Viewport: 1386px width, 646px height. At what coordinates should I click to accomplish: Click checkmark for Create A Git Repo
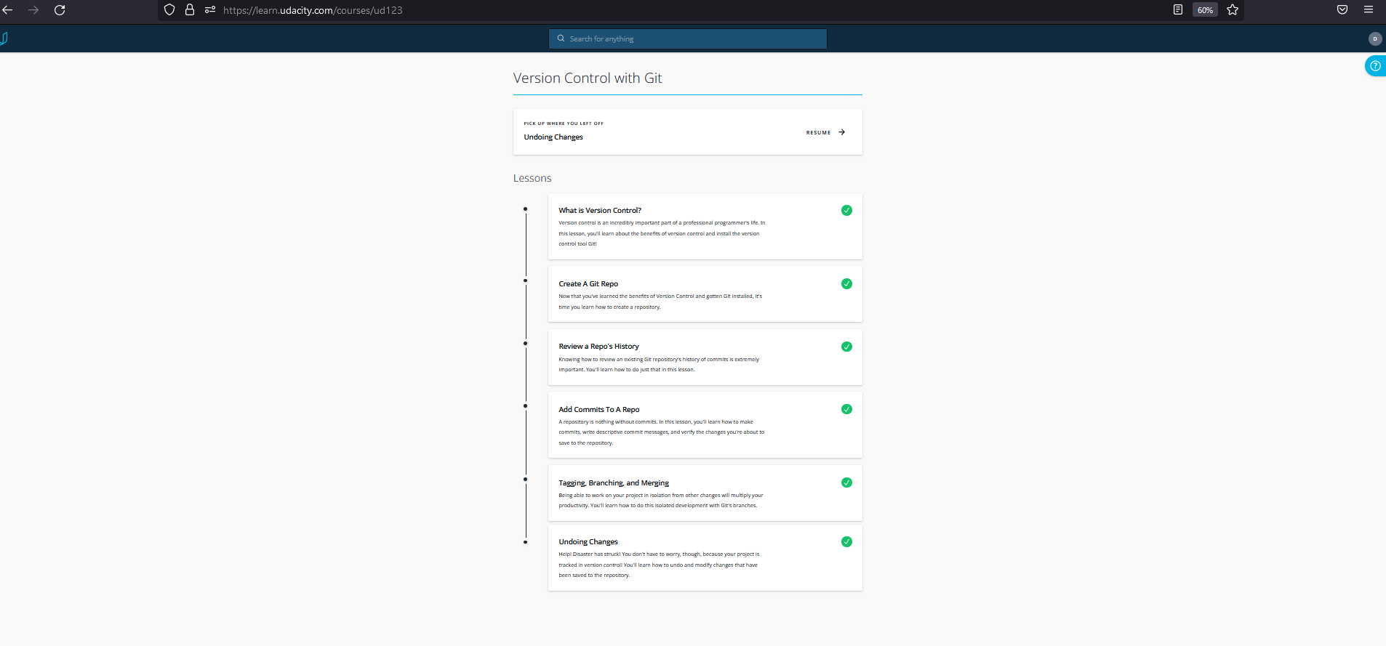click(x=846, y=284)
